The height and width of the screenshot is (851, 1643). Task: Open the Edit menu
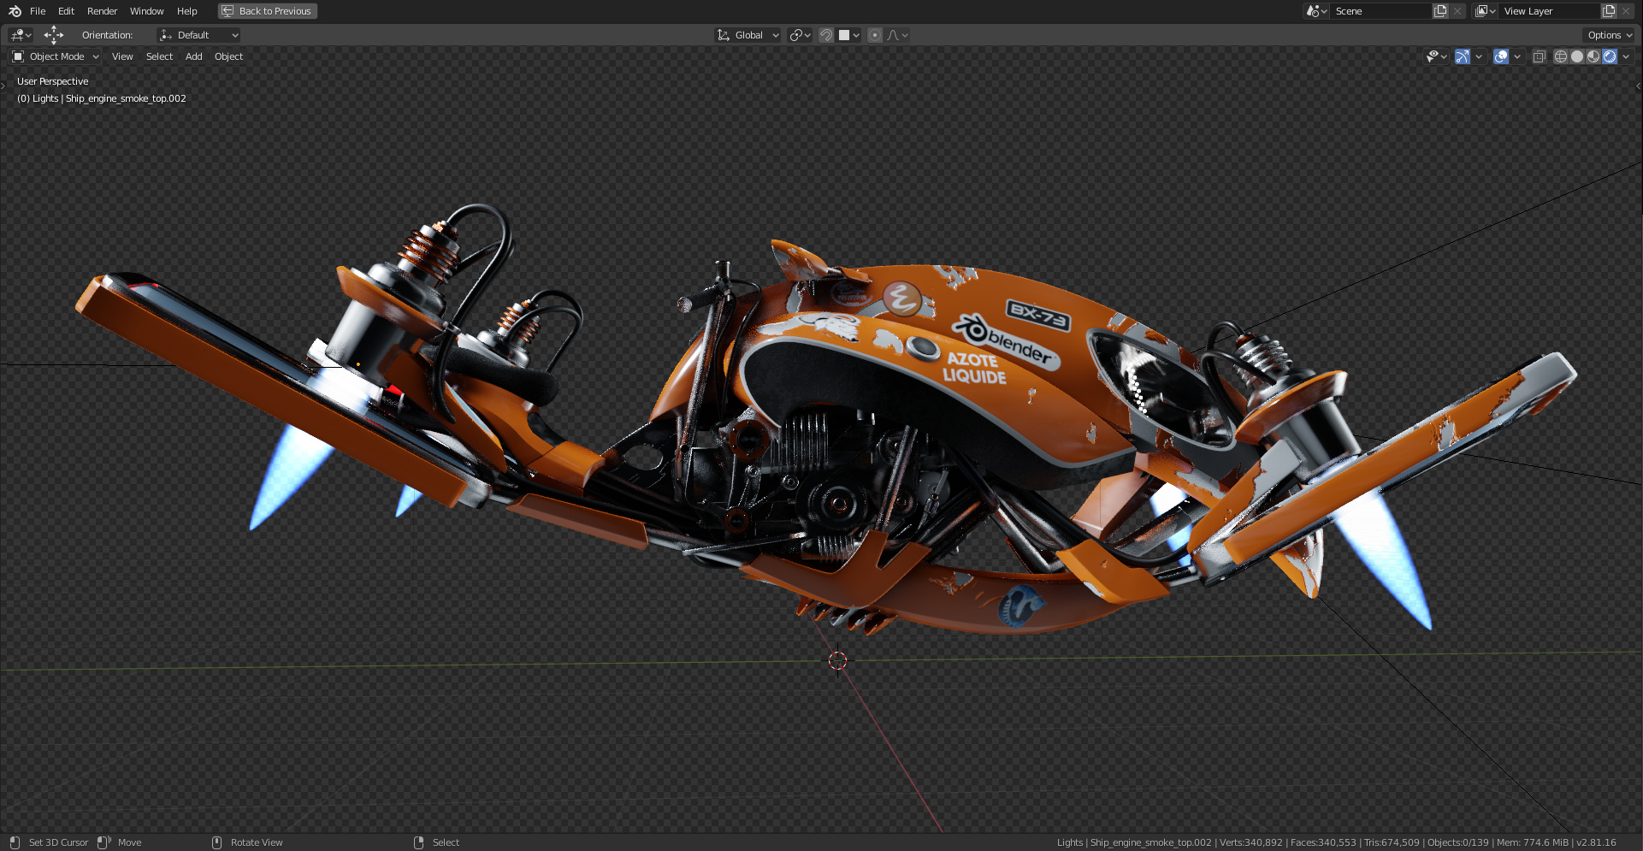click(x=66, y=11)
